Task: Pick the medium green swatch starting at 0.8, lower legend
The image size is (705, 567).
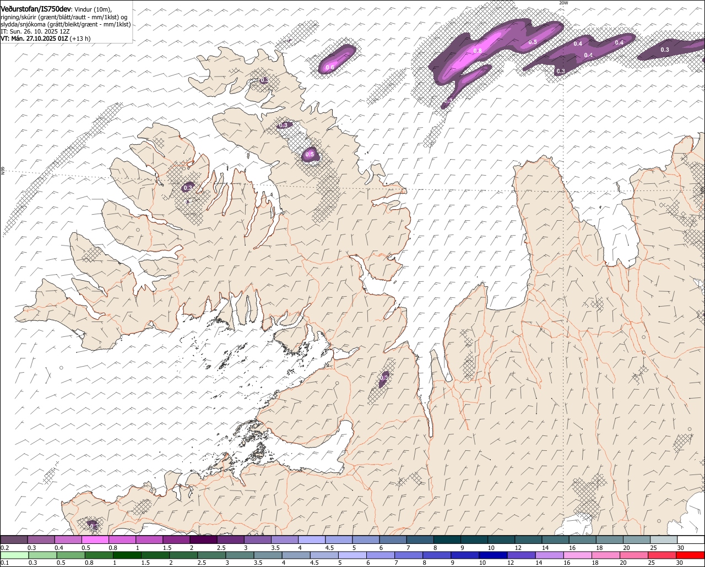Action: coord(99,555)
